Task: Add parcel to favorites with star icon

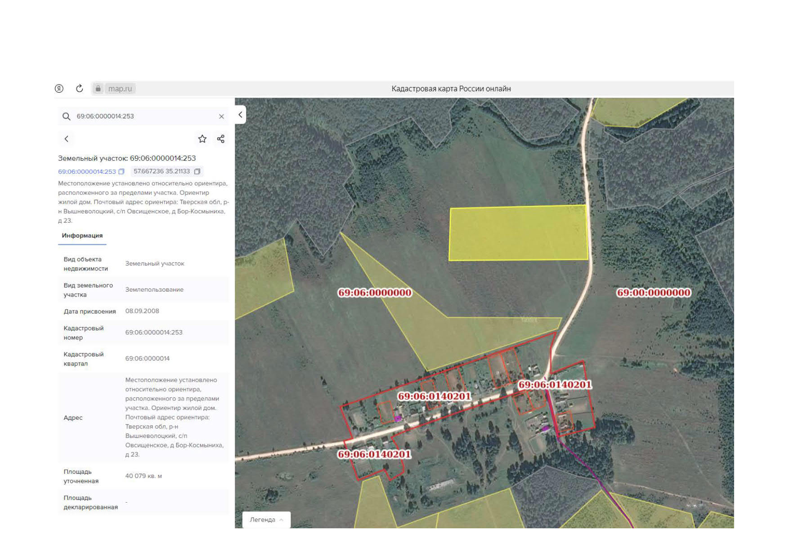Action: [x=202, y=139]
